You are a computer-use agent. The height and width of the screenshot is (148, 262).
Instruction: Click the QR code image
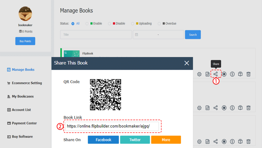coord(105,95)
